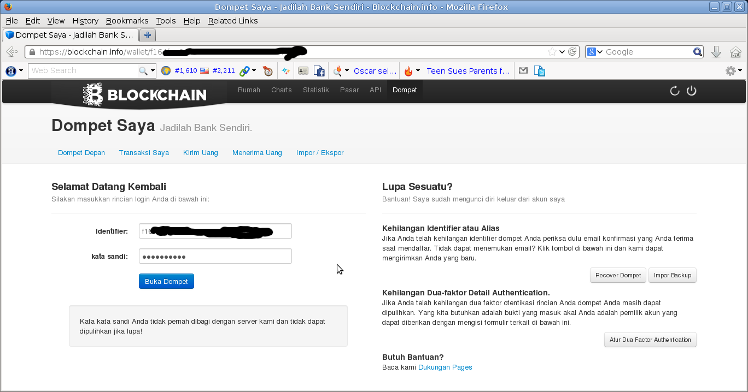The image size is (748, 392).
Task: Open the Impor / Ekspor tab
Action: coord(320,153)
